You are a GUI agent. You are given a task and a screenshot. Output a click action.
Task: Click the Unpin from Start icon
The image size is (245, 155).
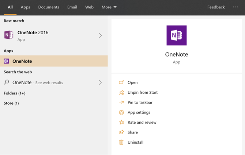pos(121,93)
